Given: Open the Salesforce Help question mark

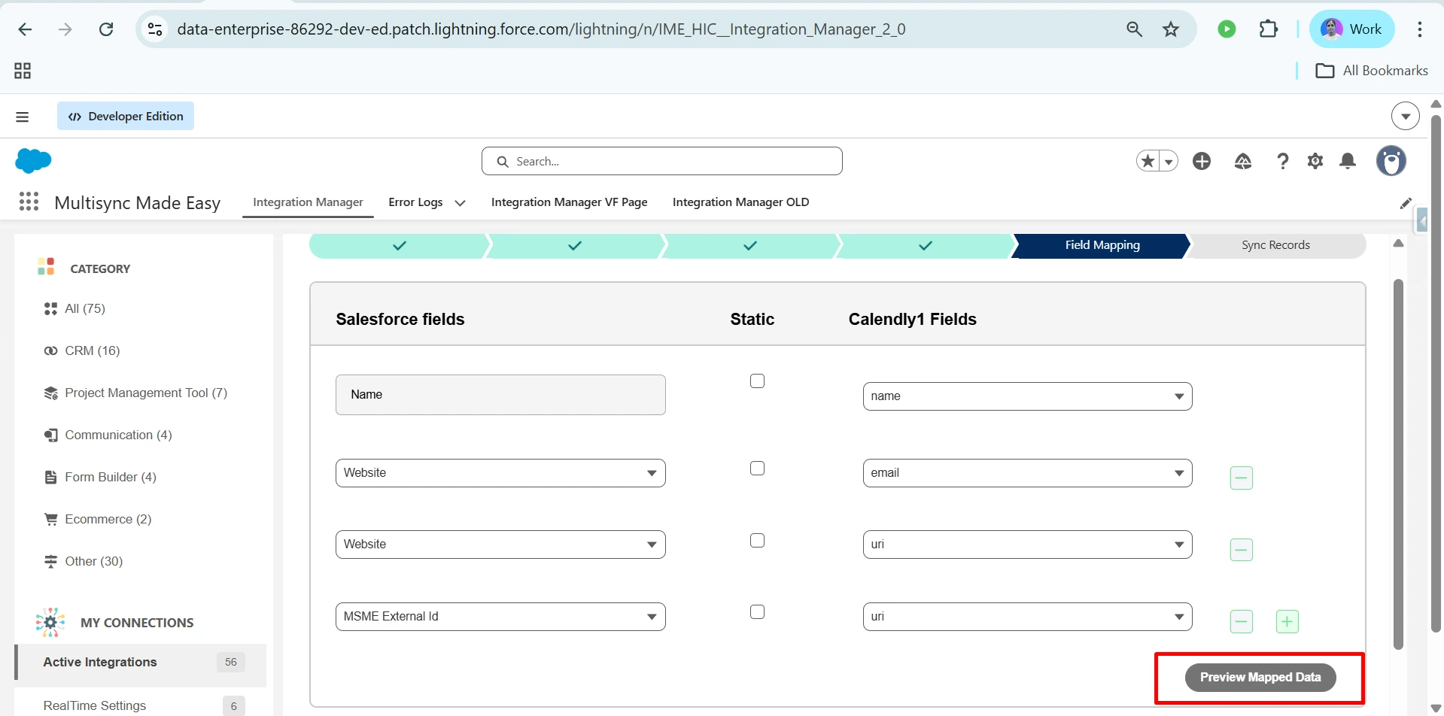Looking at the screenshot, I should 1283,161.
